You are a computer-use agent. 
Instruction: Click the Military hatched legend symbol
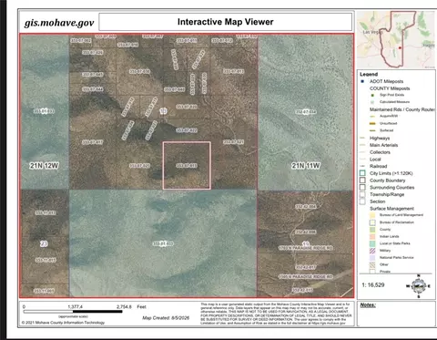click(372, 251)
